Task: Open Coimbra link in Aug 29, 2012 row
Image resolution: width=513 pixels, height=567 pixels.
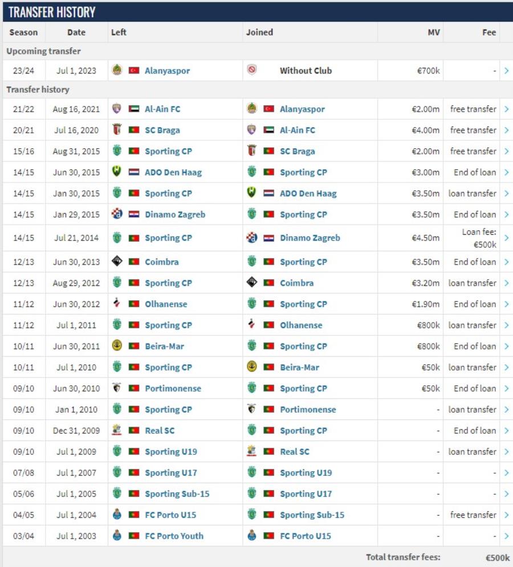Action: point(296,283)
